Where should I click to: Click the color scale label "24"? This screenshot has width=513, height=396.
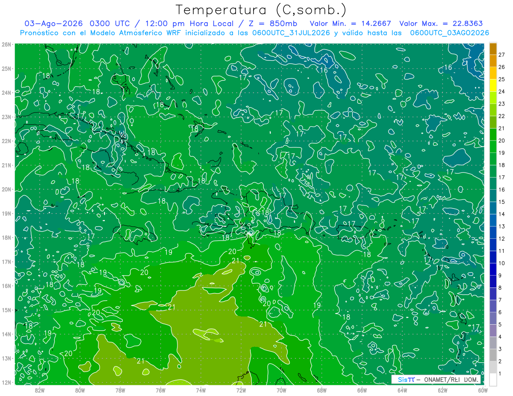(502, 92)
